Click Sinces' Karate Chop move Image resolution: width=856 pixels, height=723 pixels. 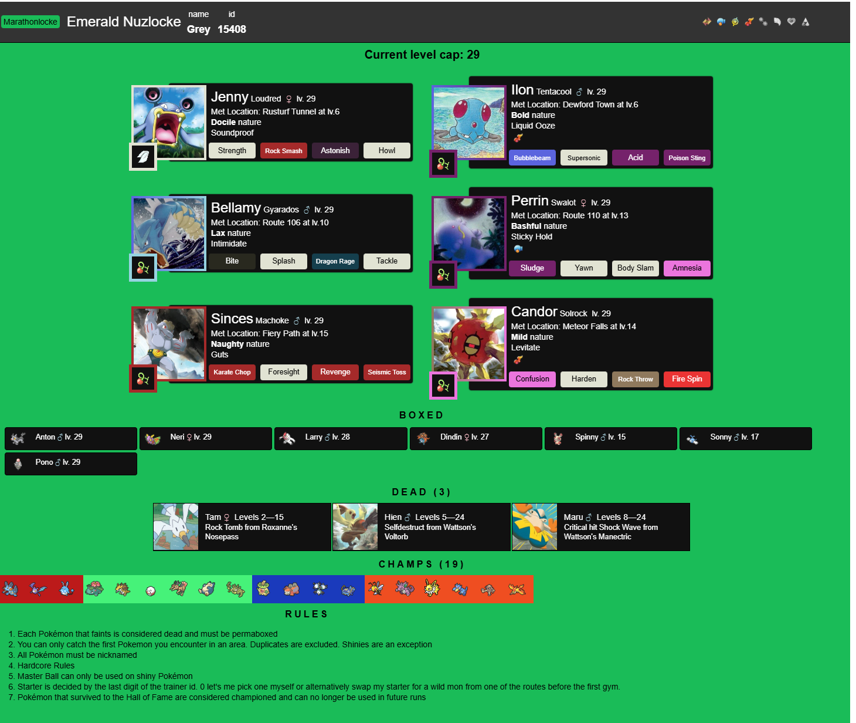coord(232,372)
